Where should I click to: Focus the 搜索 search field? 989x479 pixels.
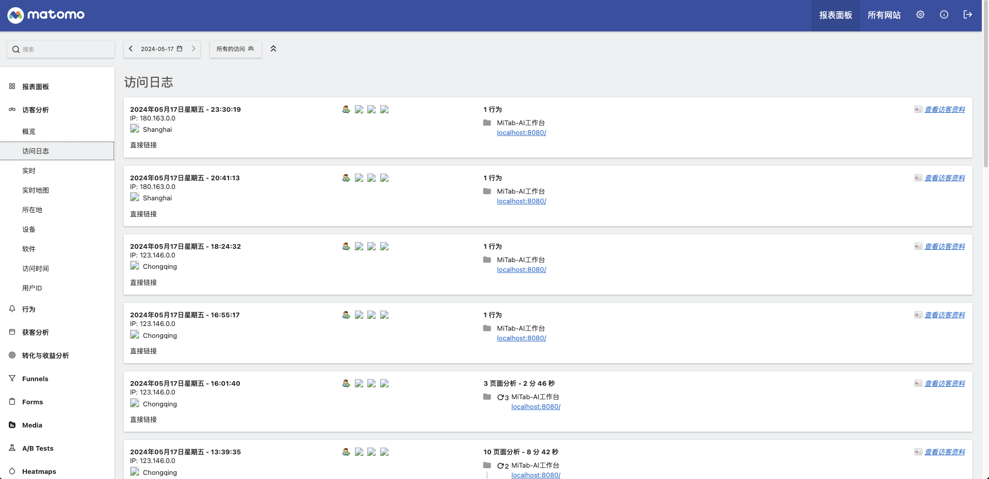pyautogui.click(x=61, y=49)
